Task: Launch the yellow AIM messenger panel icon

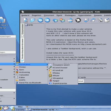Action: click(12, 108)
